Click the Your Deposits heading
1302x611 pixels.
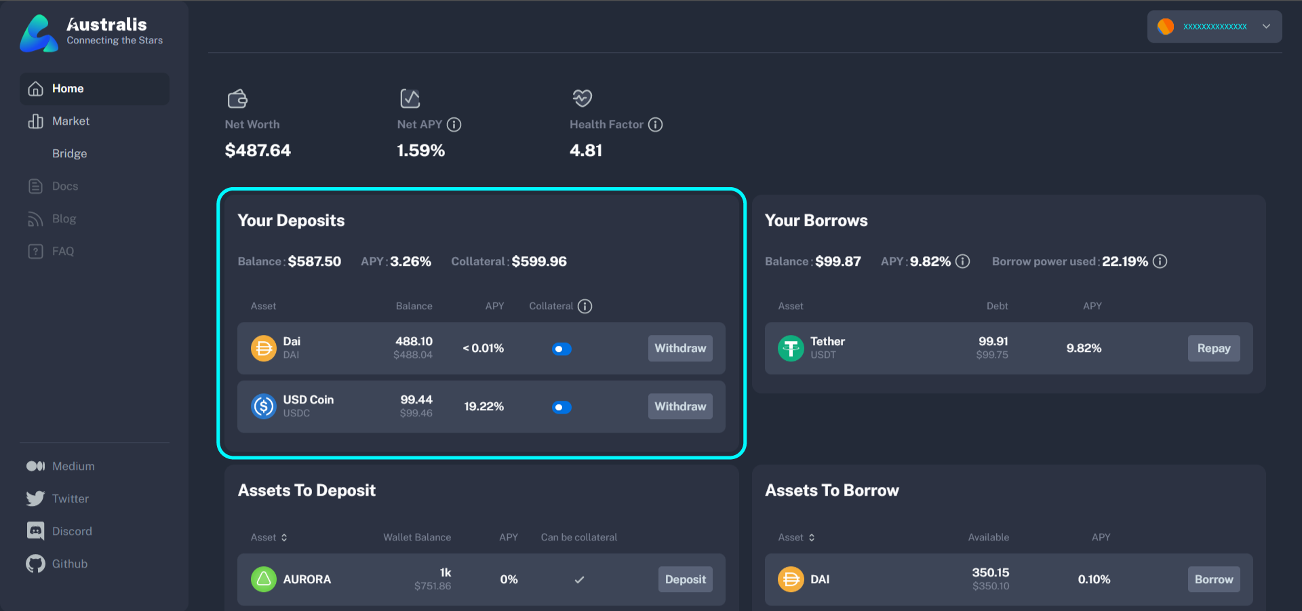point(291,221)
